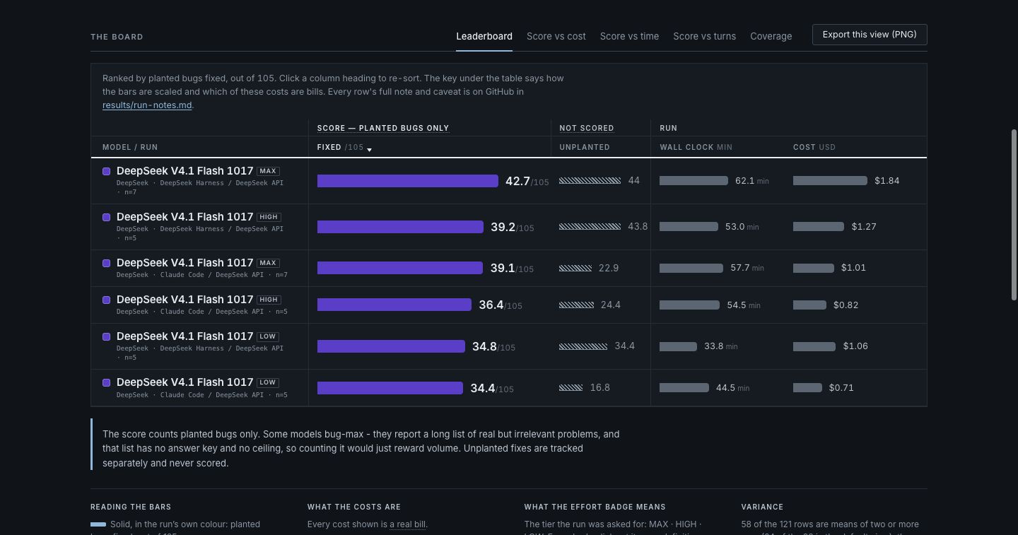Open the results/run-notes.md link
The width and height of the screenshot is (1018, 535).
pyautogui.click(x=147, y=105)
